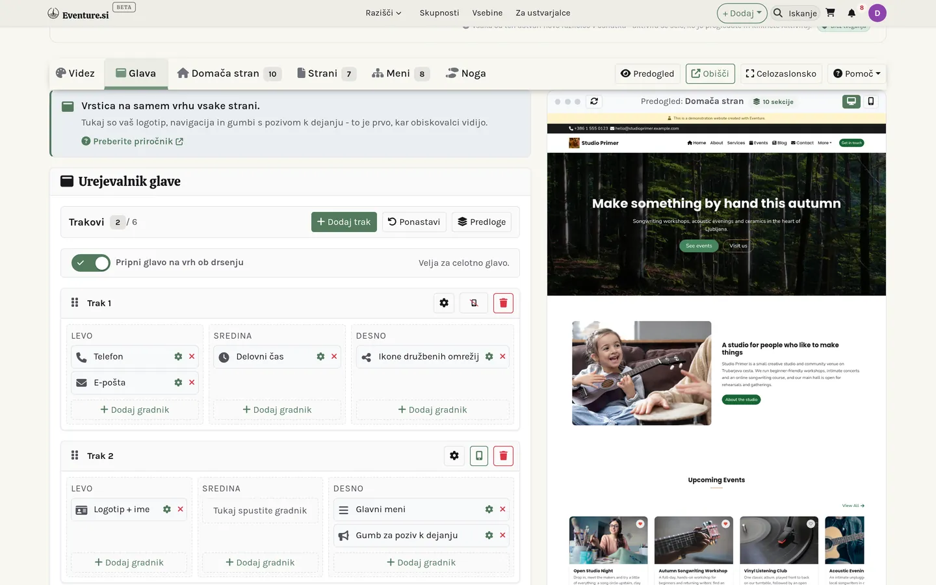This screenshot has width=936, height=585.
Task: Toggle mobile visibility for Trak 1
Action: tap(474, 303)
